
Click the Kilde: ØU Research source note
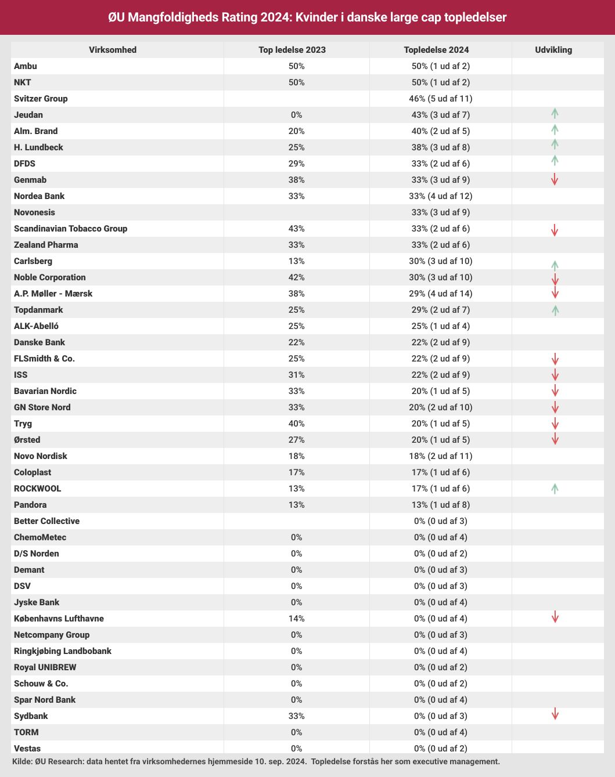point(256,761)
